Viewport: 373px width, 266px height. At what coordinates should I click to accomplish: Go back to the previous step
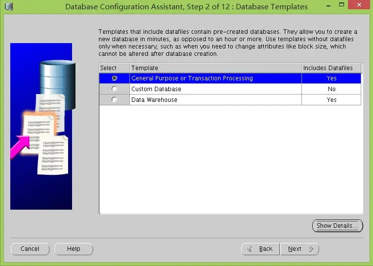pos(260,249)
